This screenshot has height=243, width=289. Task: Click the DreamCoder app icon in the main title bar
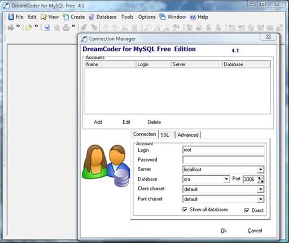tap(6, 6)
